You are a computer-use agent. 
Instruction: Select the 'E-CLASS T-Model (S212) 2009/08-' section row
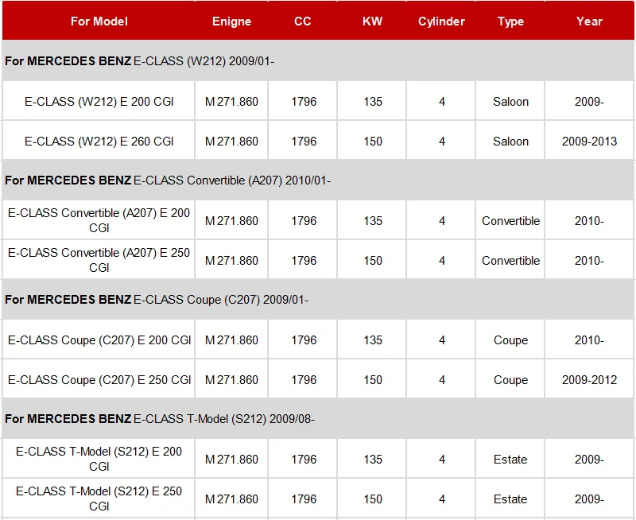tap(318, 418)
